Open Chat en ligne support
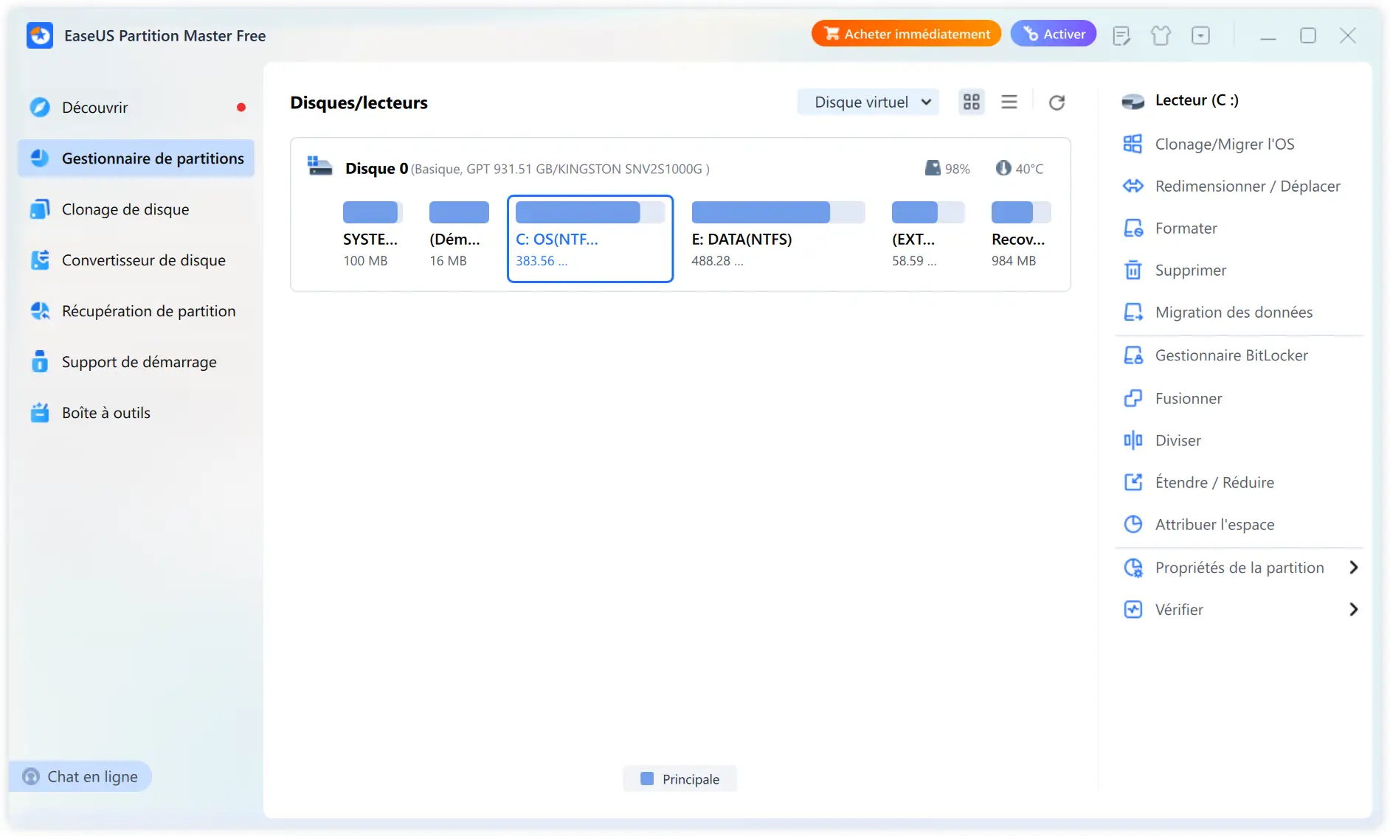Screen dimensions: 1390x836 tap(80, 776)
